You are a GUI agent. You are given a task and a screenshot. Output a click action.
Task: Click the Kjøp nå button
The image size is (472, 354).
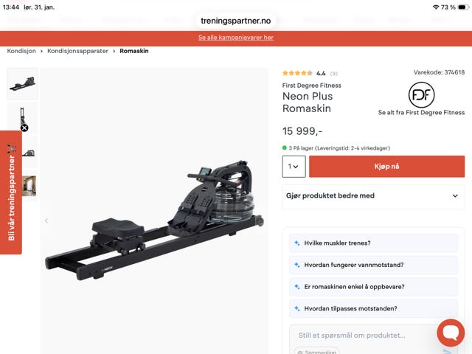click(386, 167)
